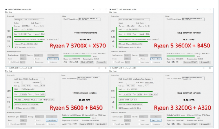Open Priority dropdown in the 3700X window
This screenshot has width=219, height=129.
[38, 55]
